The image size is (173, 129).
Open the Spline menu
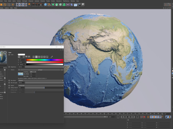(14, 1)
